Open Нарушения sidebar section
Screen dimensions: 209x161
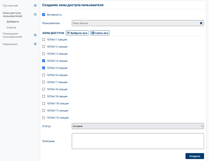click(x=10, y=44)
